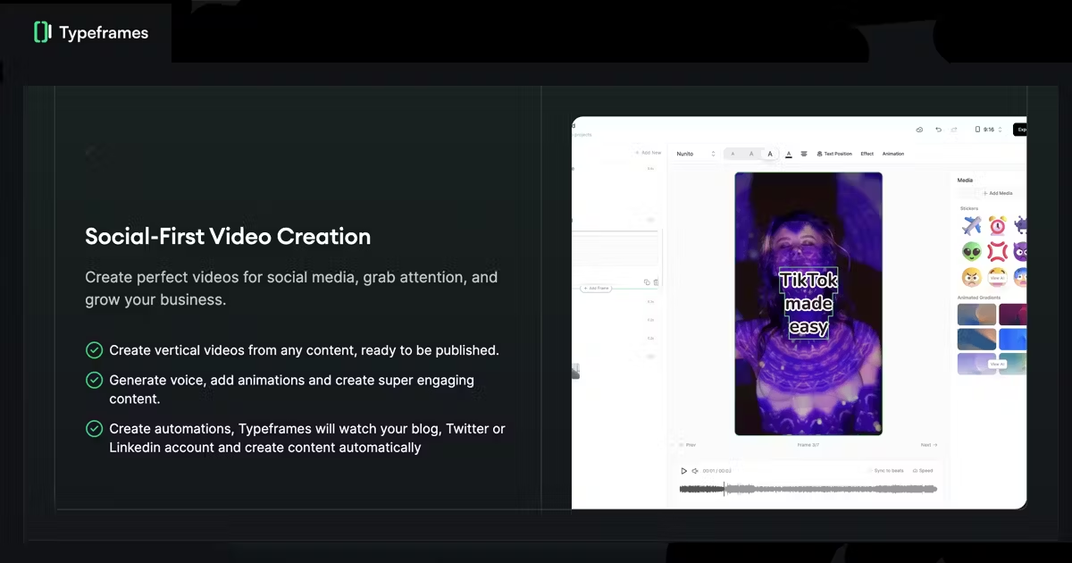
Task: Open the Nunito font dropdown
Action: (x=695, y=154)
